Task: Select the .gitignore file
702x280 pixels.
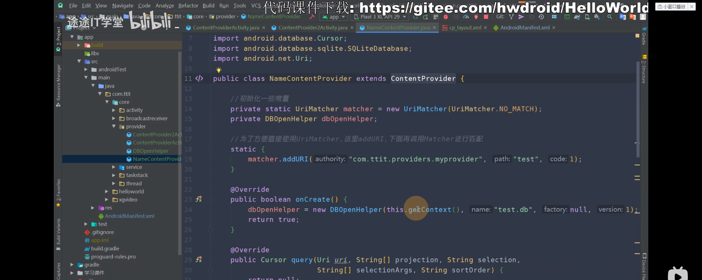Action: [99, 232]
